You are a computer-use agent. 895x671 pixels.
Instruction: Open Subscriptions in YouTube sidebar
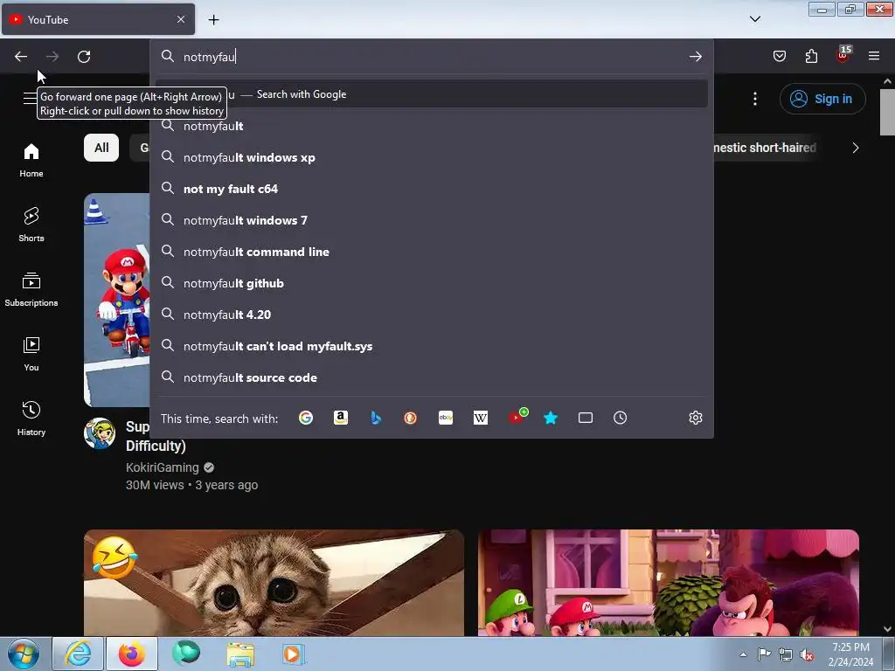[x=31, y=289]
